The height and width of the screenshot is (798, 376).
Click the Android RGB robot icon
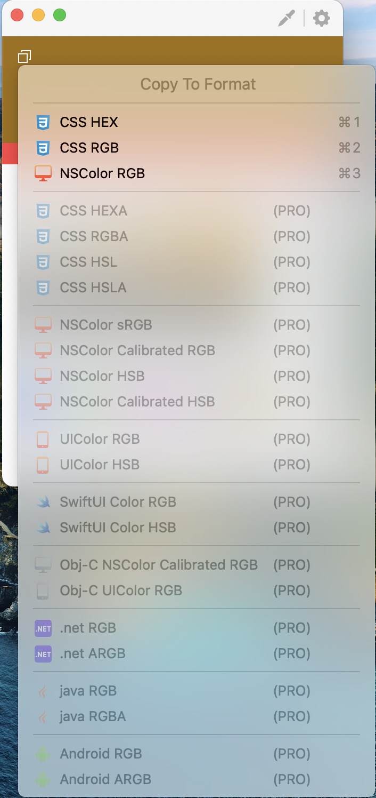[x=43, y=754]
